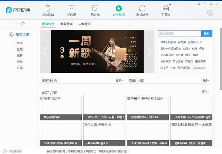222x154 pixels.
Task: Open the 那些被抖友带火的BGM album card
Action: (148, 108)
